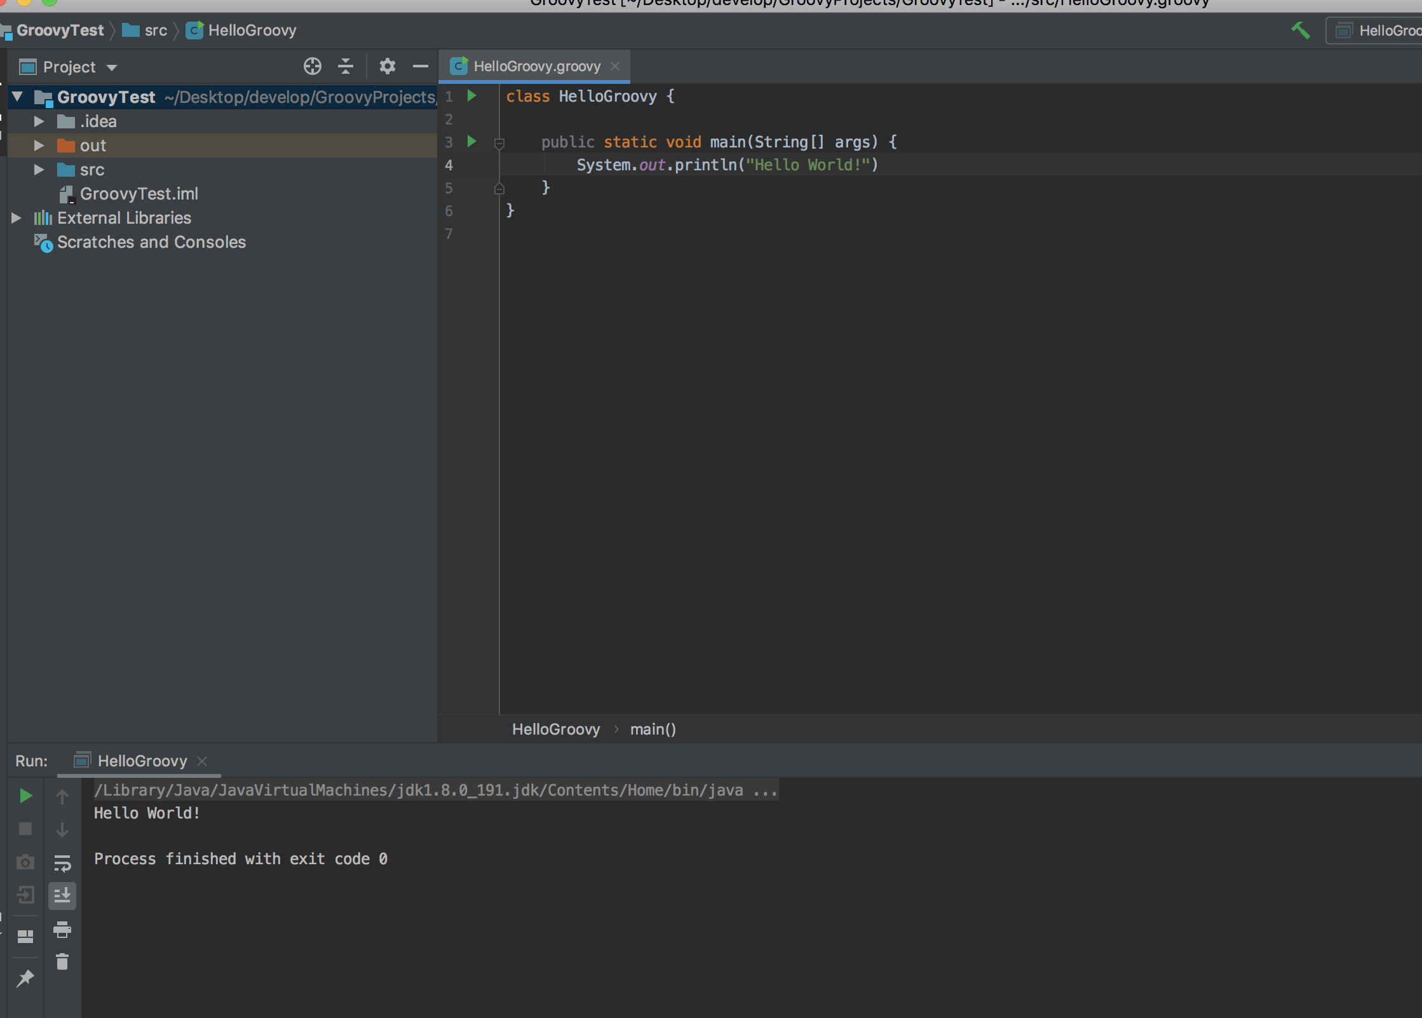The height and width of the screenshot is (1018, 1422).
Task: Click the locate/scroll from source target icon
Action: click(312, 66)
